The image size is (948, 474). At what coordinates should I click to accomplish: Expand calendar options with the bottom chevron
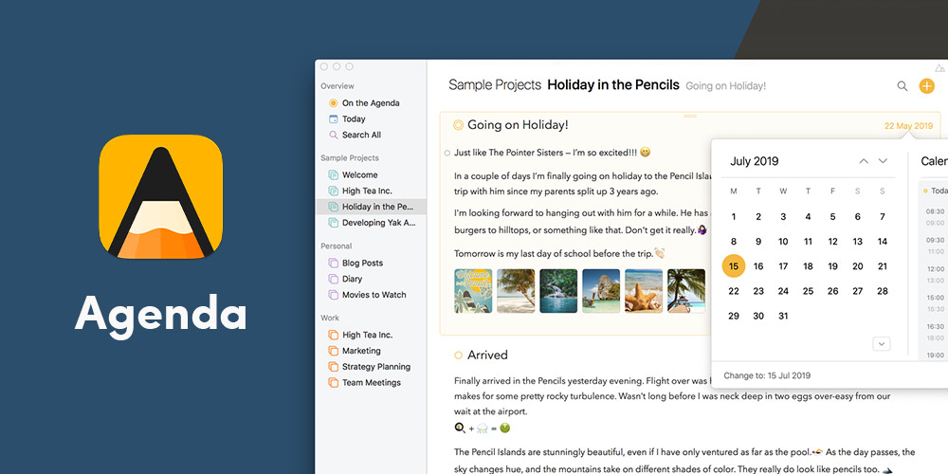[882, 343]
